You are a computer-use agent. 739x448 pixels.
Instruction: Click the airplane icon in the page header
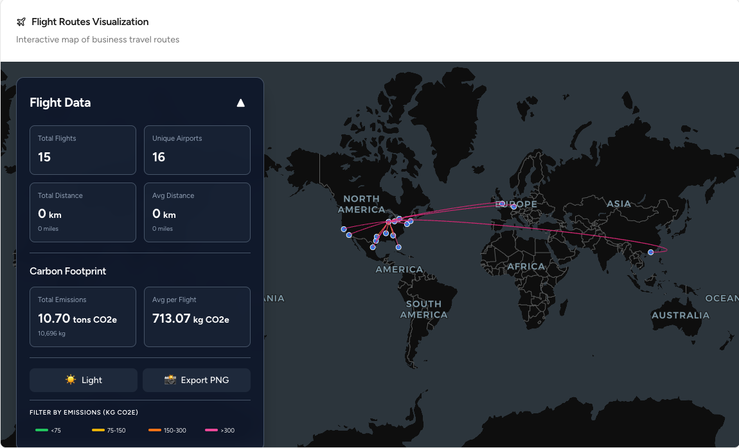click(x=21, y=21)
